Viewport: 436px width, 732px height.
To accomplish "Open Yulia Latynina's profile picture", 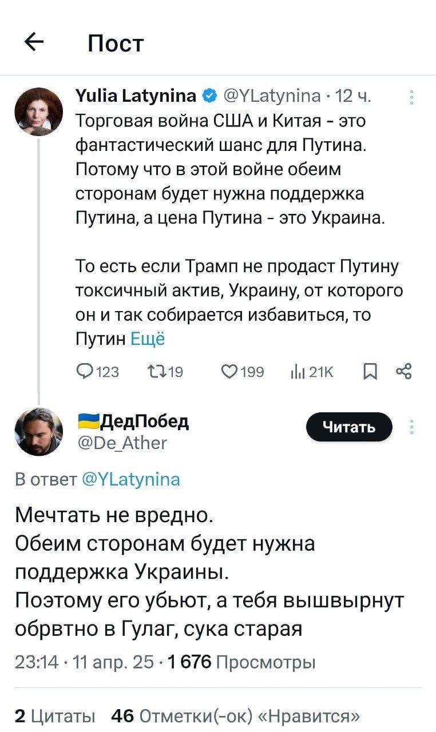I will click(39, 111).
